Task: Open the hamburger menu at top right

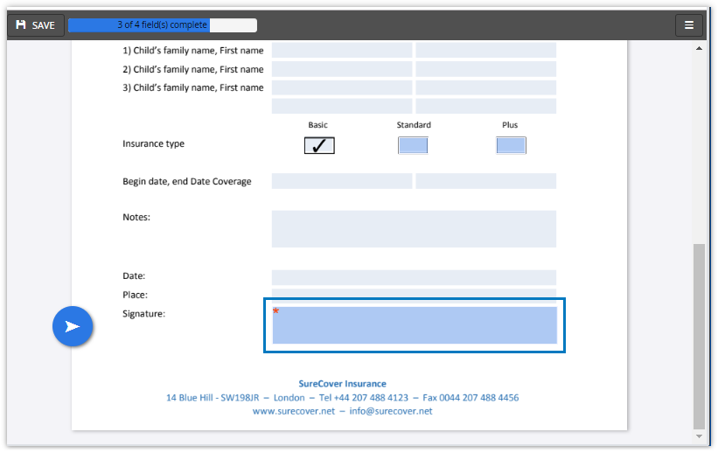Action: pos(688,25)
